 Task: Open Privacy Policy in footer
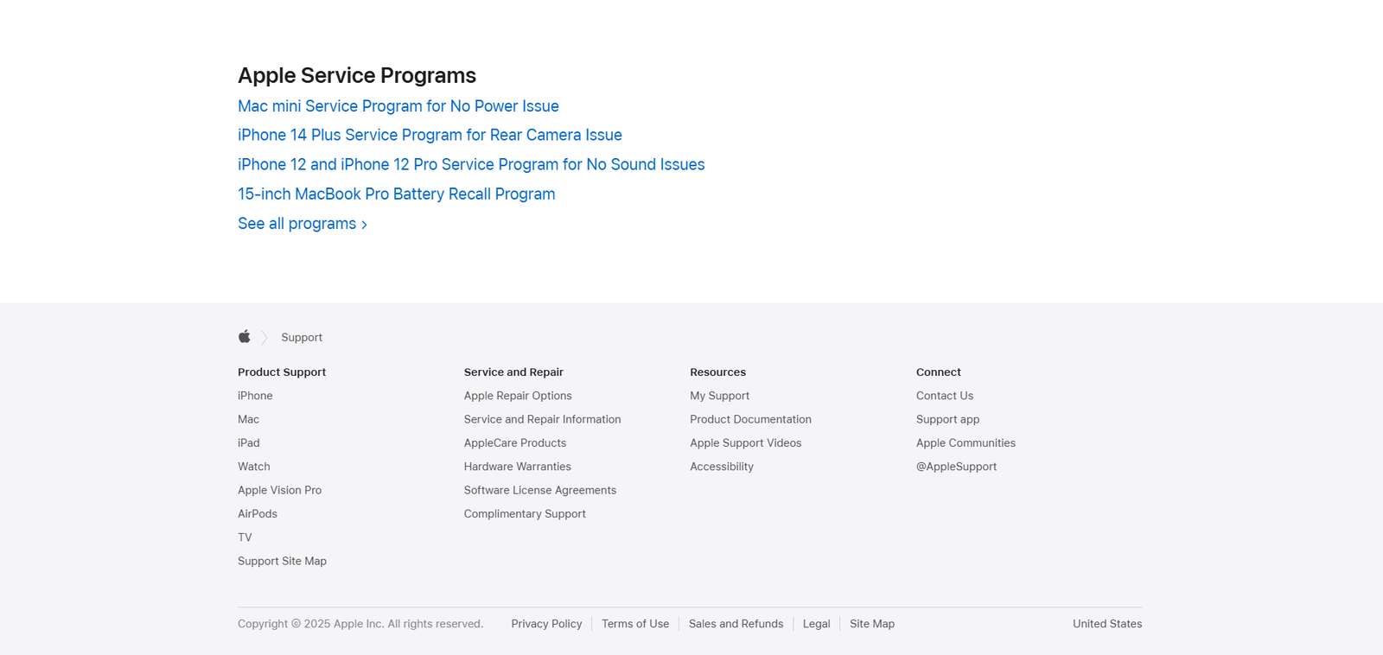[546, 624]
